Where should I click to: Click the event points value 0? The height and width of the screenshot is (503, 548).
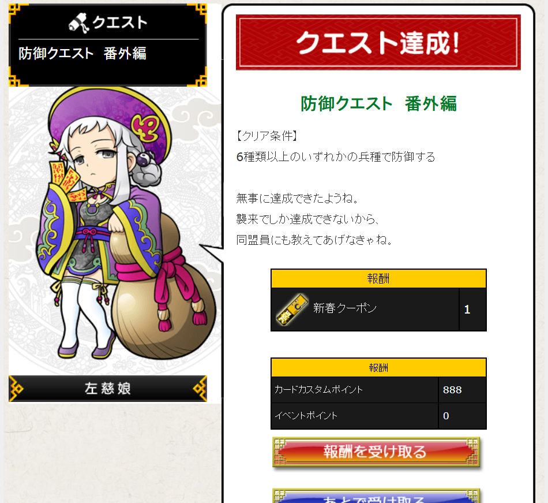pyautogui.click(x=446, y=416)
